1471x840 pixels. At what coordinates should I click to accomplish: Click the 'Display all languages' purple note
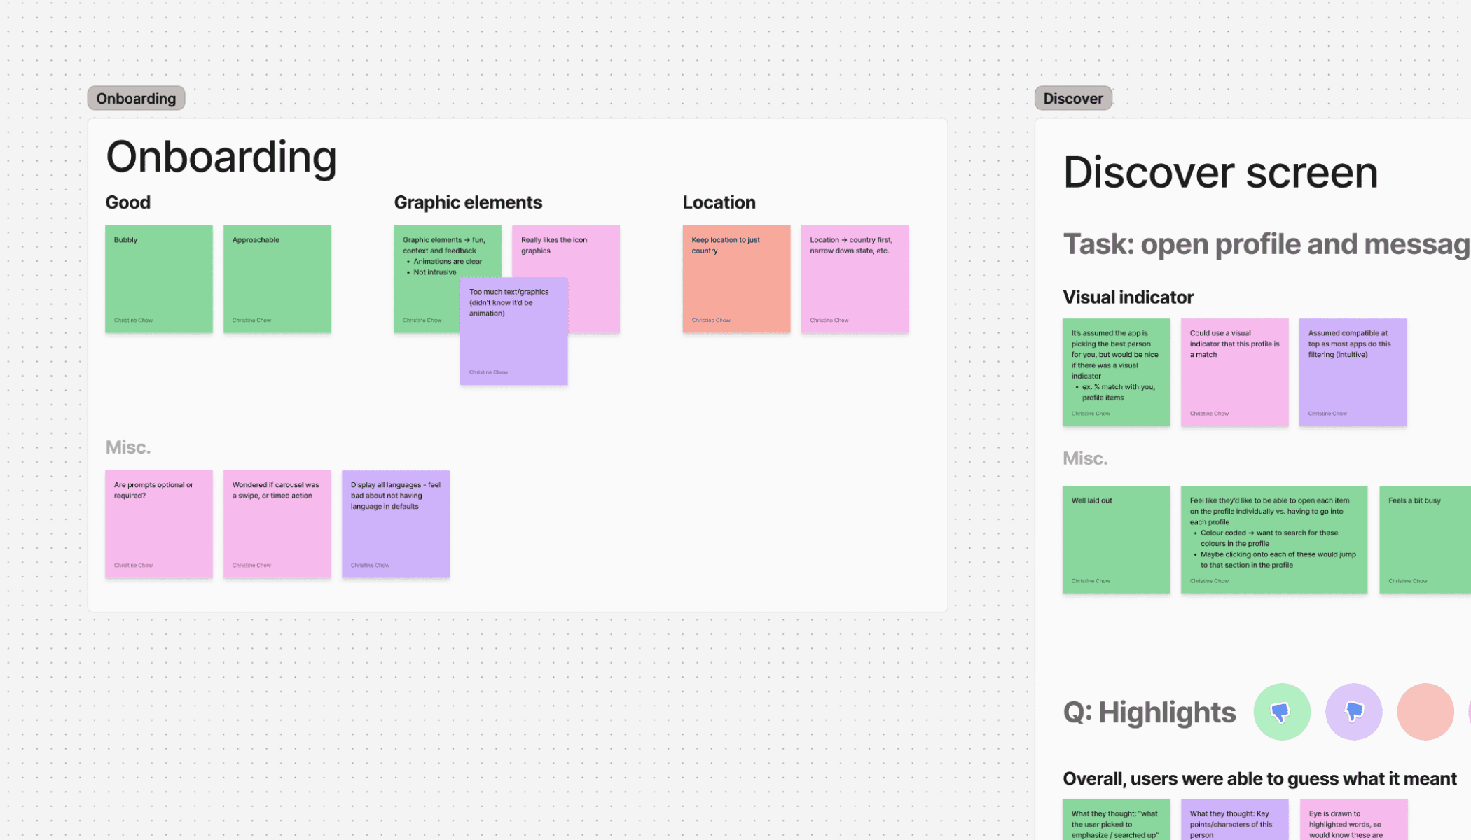396,524
